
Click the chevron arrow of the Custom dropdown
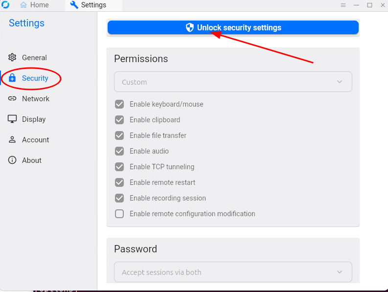click(340, 82)
